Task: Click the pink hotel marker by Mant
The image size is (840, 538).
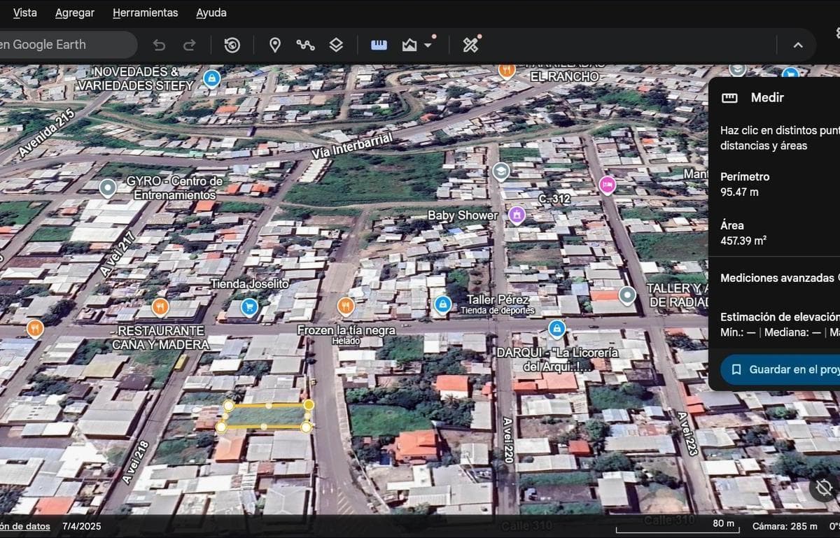Action: point(608,185)
